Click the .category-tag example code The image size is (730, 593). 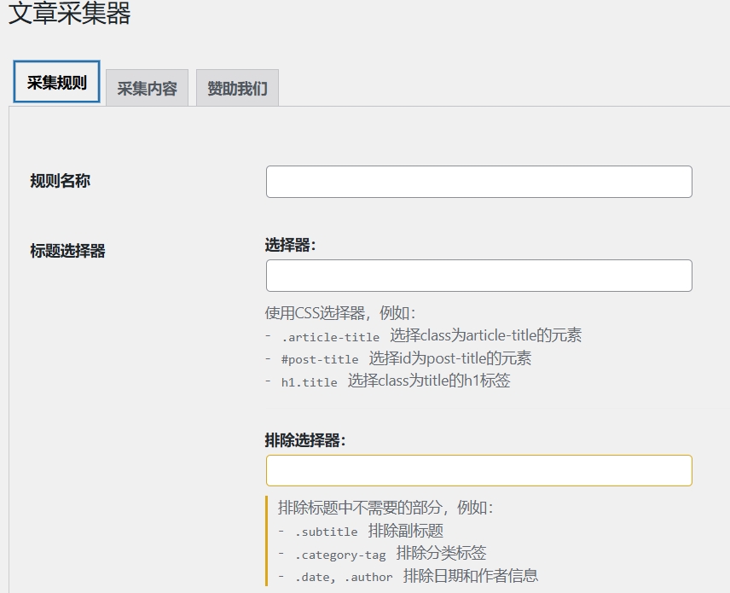(x=340, y=555)
